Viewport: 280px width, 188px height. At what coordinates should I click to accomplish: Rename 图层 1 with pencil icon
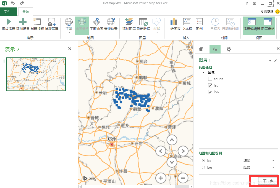275,61
